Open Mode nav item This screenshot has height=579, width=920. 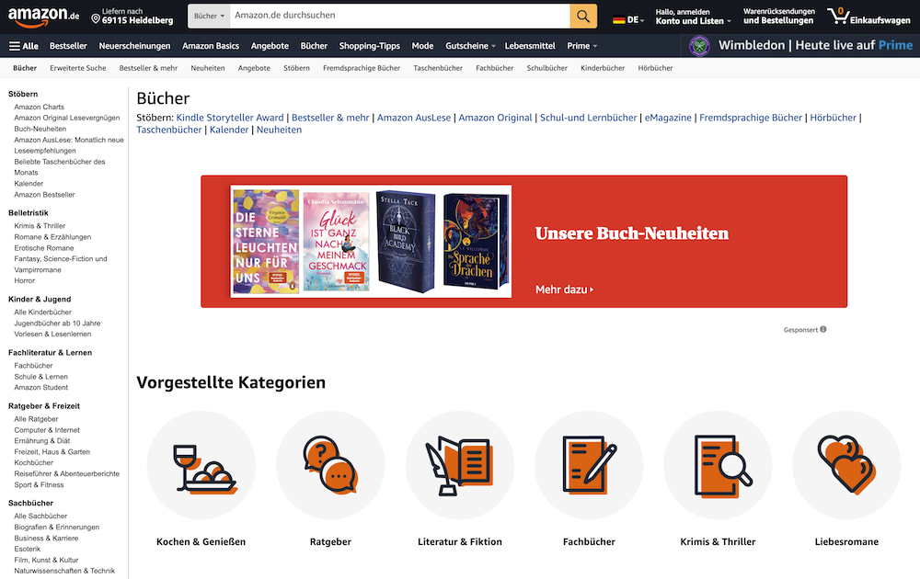pos(422,46)
